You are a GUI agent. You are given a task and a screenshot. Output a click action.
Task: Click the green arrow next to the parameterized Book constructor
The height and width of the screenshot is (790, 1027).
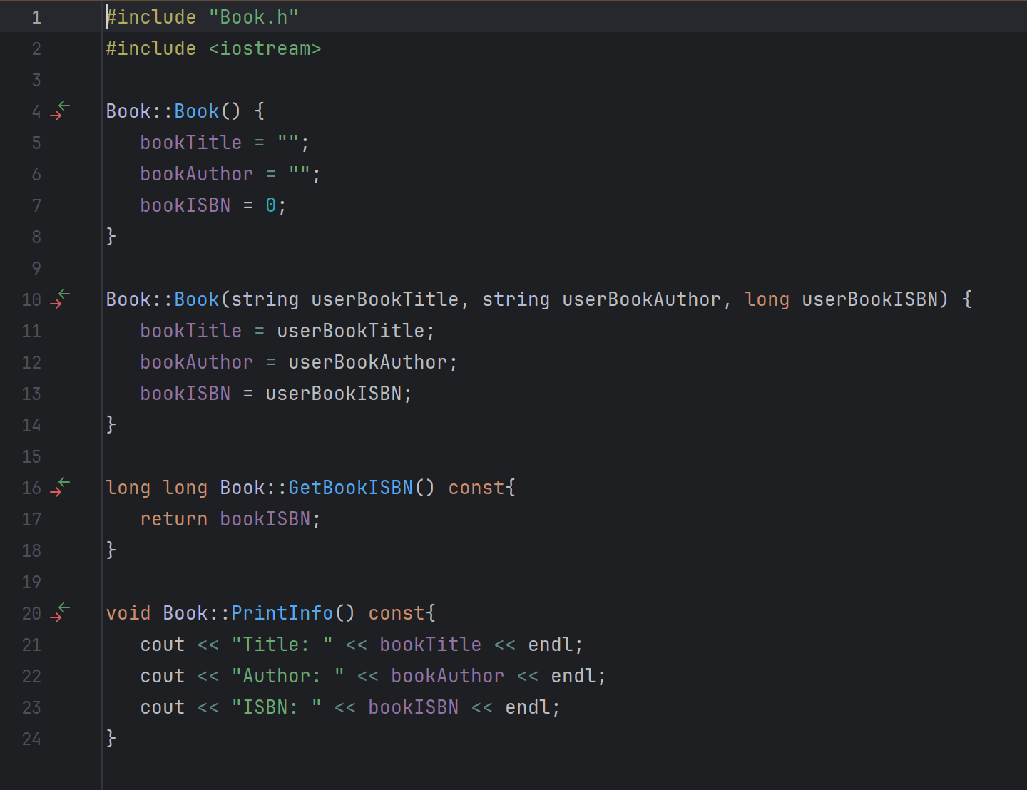(x=63, y=294)
